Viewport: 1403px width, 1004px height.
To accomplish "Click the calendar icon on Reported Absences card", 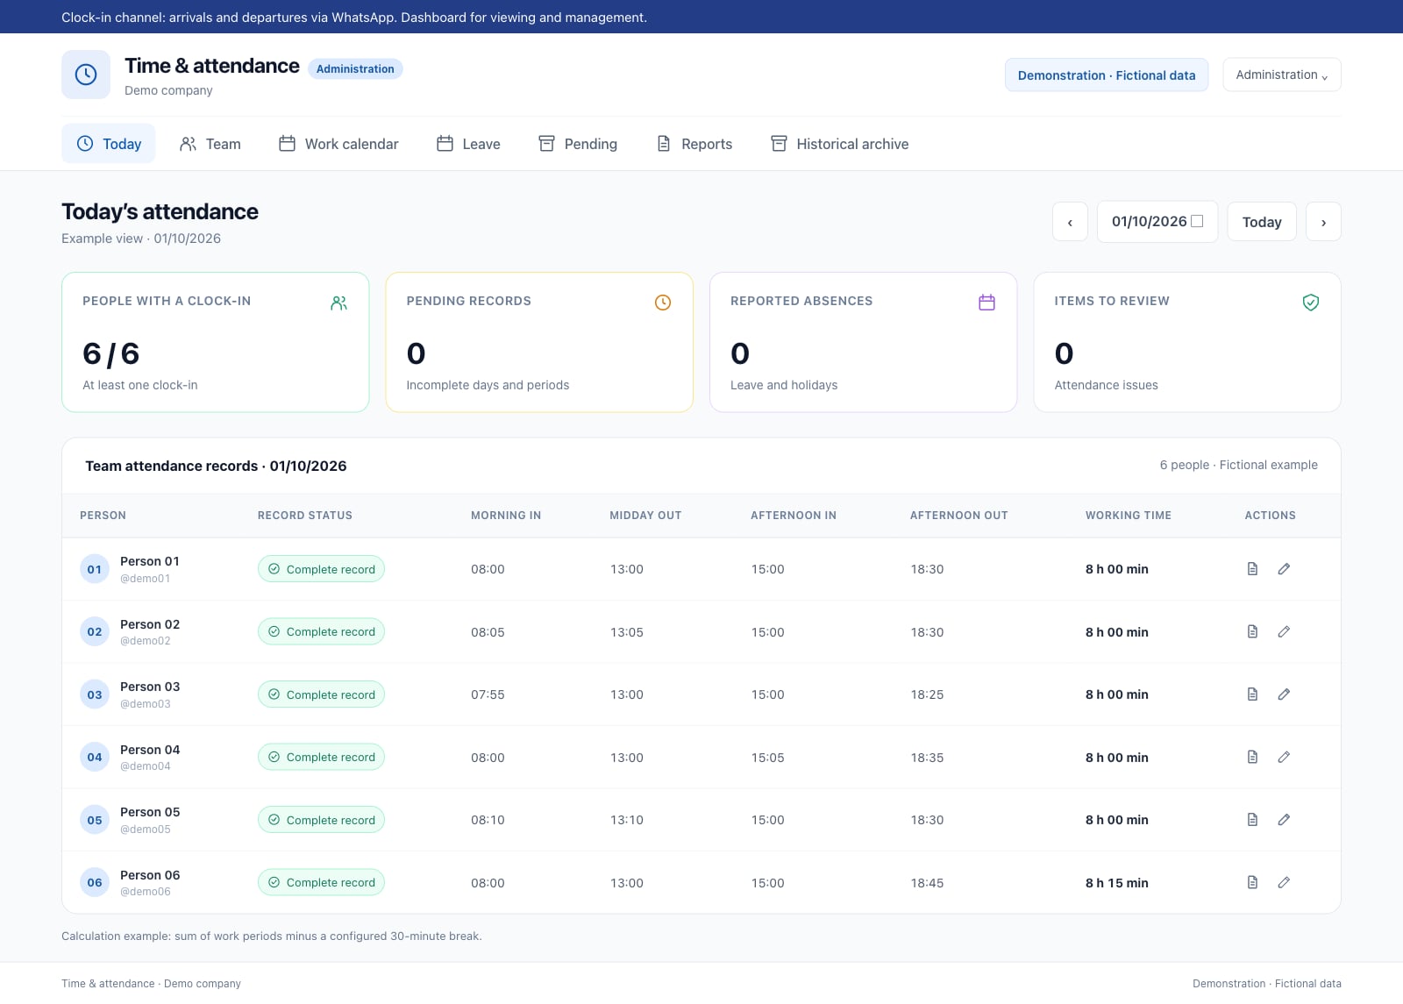I will pyautogui.click(x=986, y=303).
